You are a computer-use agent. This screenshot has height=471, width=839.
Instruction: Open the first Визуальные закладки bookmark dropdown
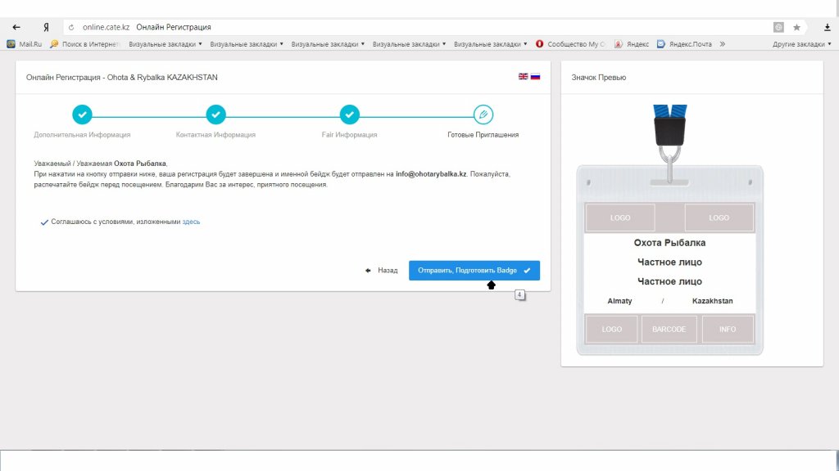(x=165, y=44)
